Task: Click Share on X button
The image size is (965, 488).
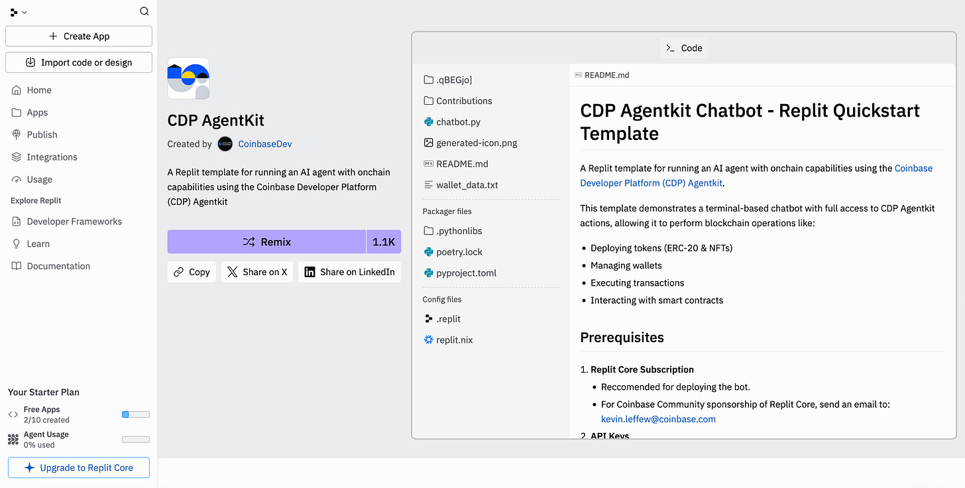Action: pyautogui.click(x=257, y=272)
